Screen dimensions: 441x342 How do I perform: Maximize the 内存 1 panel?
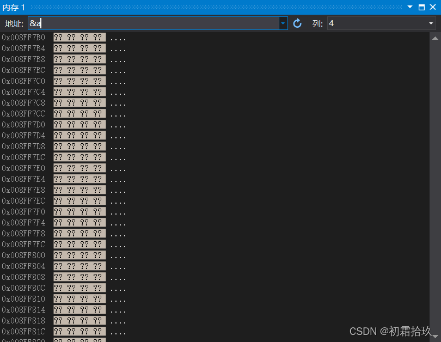click(421, 7)
